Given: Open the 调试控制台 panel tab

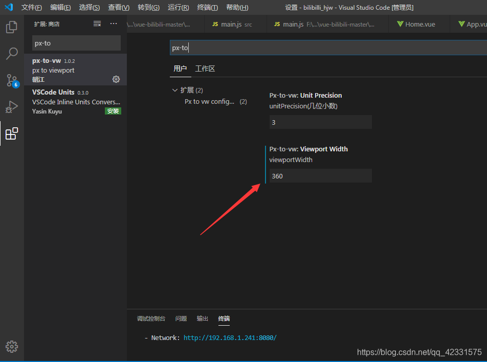Looking at the screenshot, I should [151, 319].
